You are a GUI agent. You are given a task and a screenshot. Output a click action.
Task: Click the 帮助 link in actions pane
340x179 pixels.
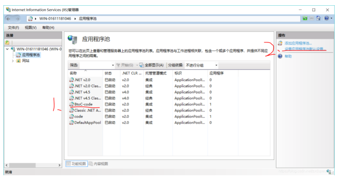(288, 56)
